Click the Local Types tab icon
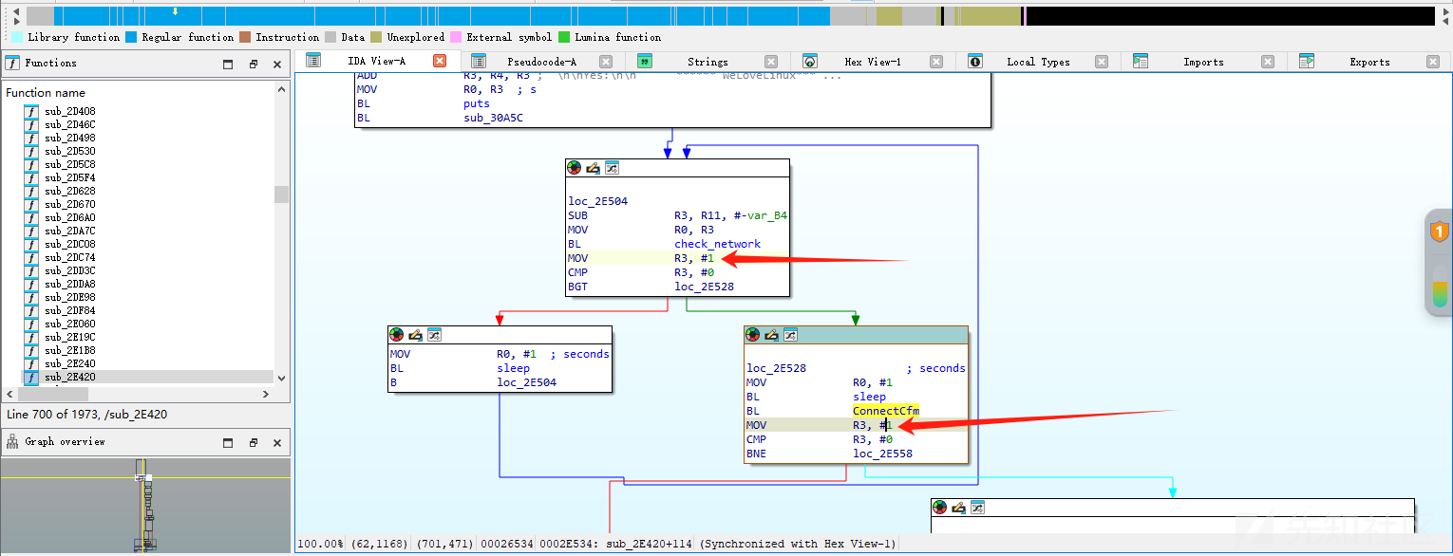 pos(975,62)
